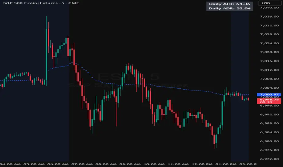Viewport: 283px width, 167px height.
Task: Click the 12:00 PM time axis label
Action: point(202,164)
